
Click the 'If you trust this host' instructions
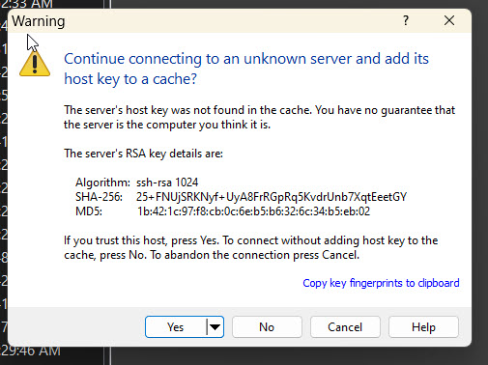[x=251, y=247]
